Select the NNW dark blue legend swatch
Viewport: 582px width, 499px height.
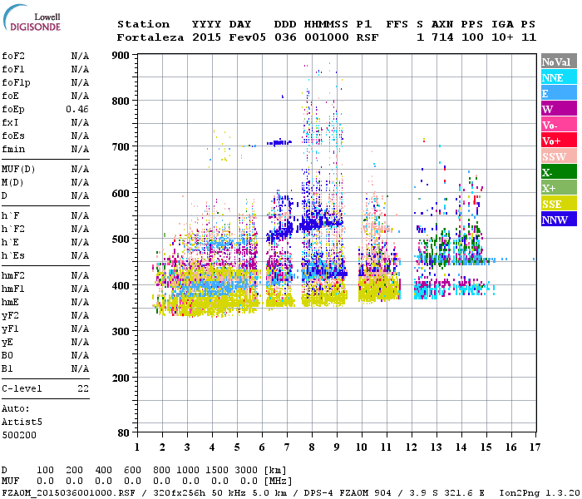point(559,219)
